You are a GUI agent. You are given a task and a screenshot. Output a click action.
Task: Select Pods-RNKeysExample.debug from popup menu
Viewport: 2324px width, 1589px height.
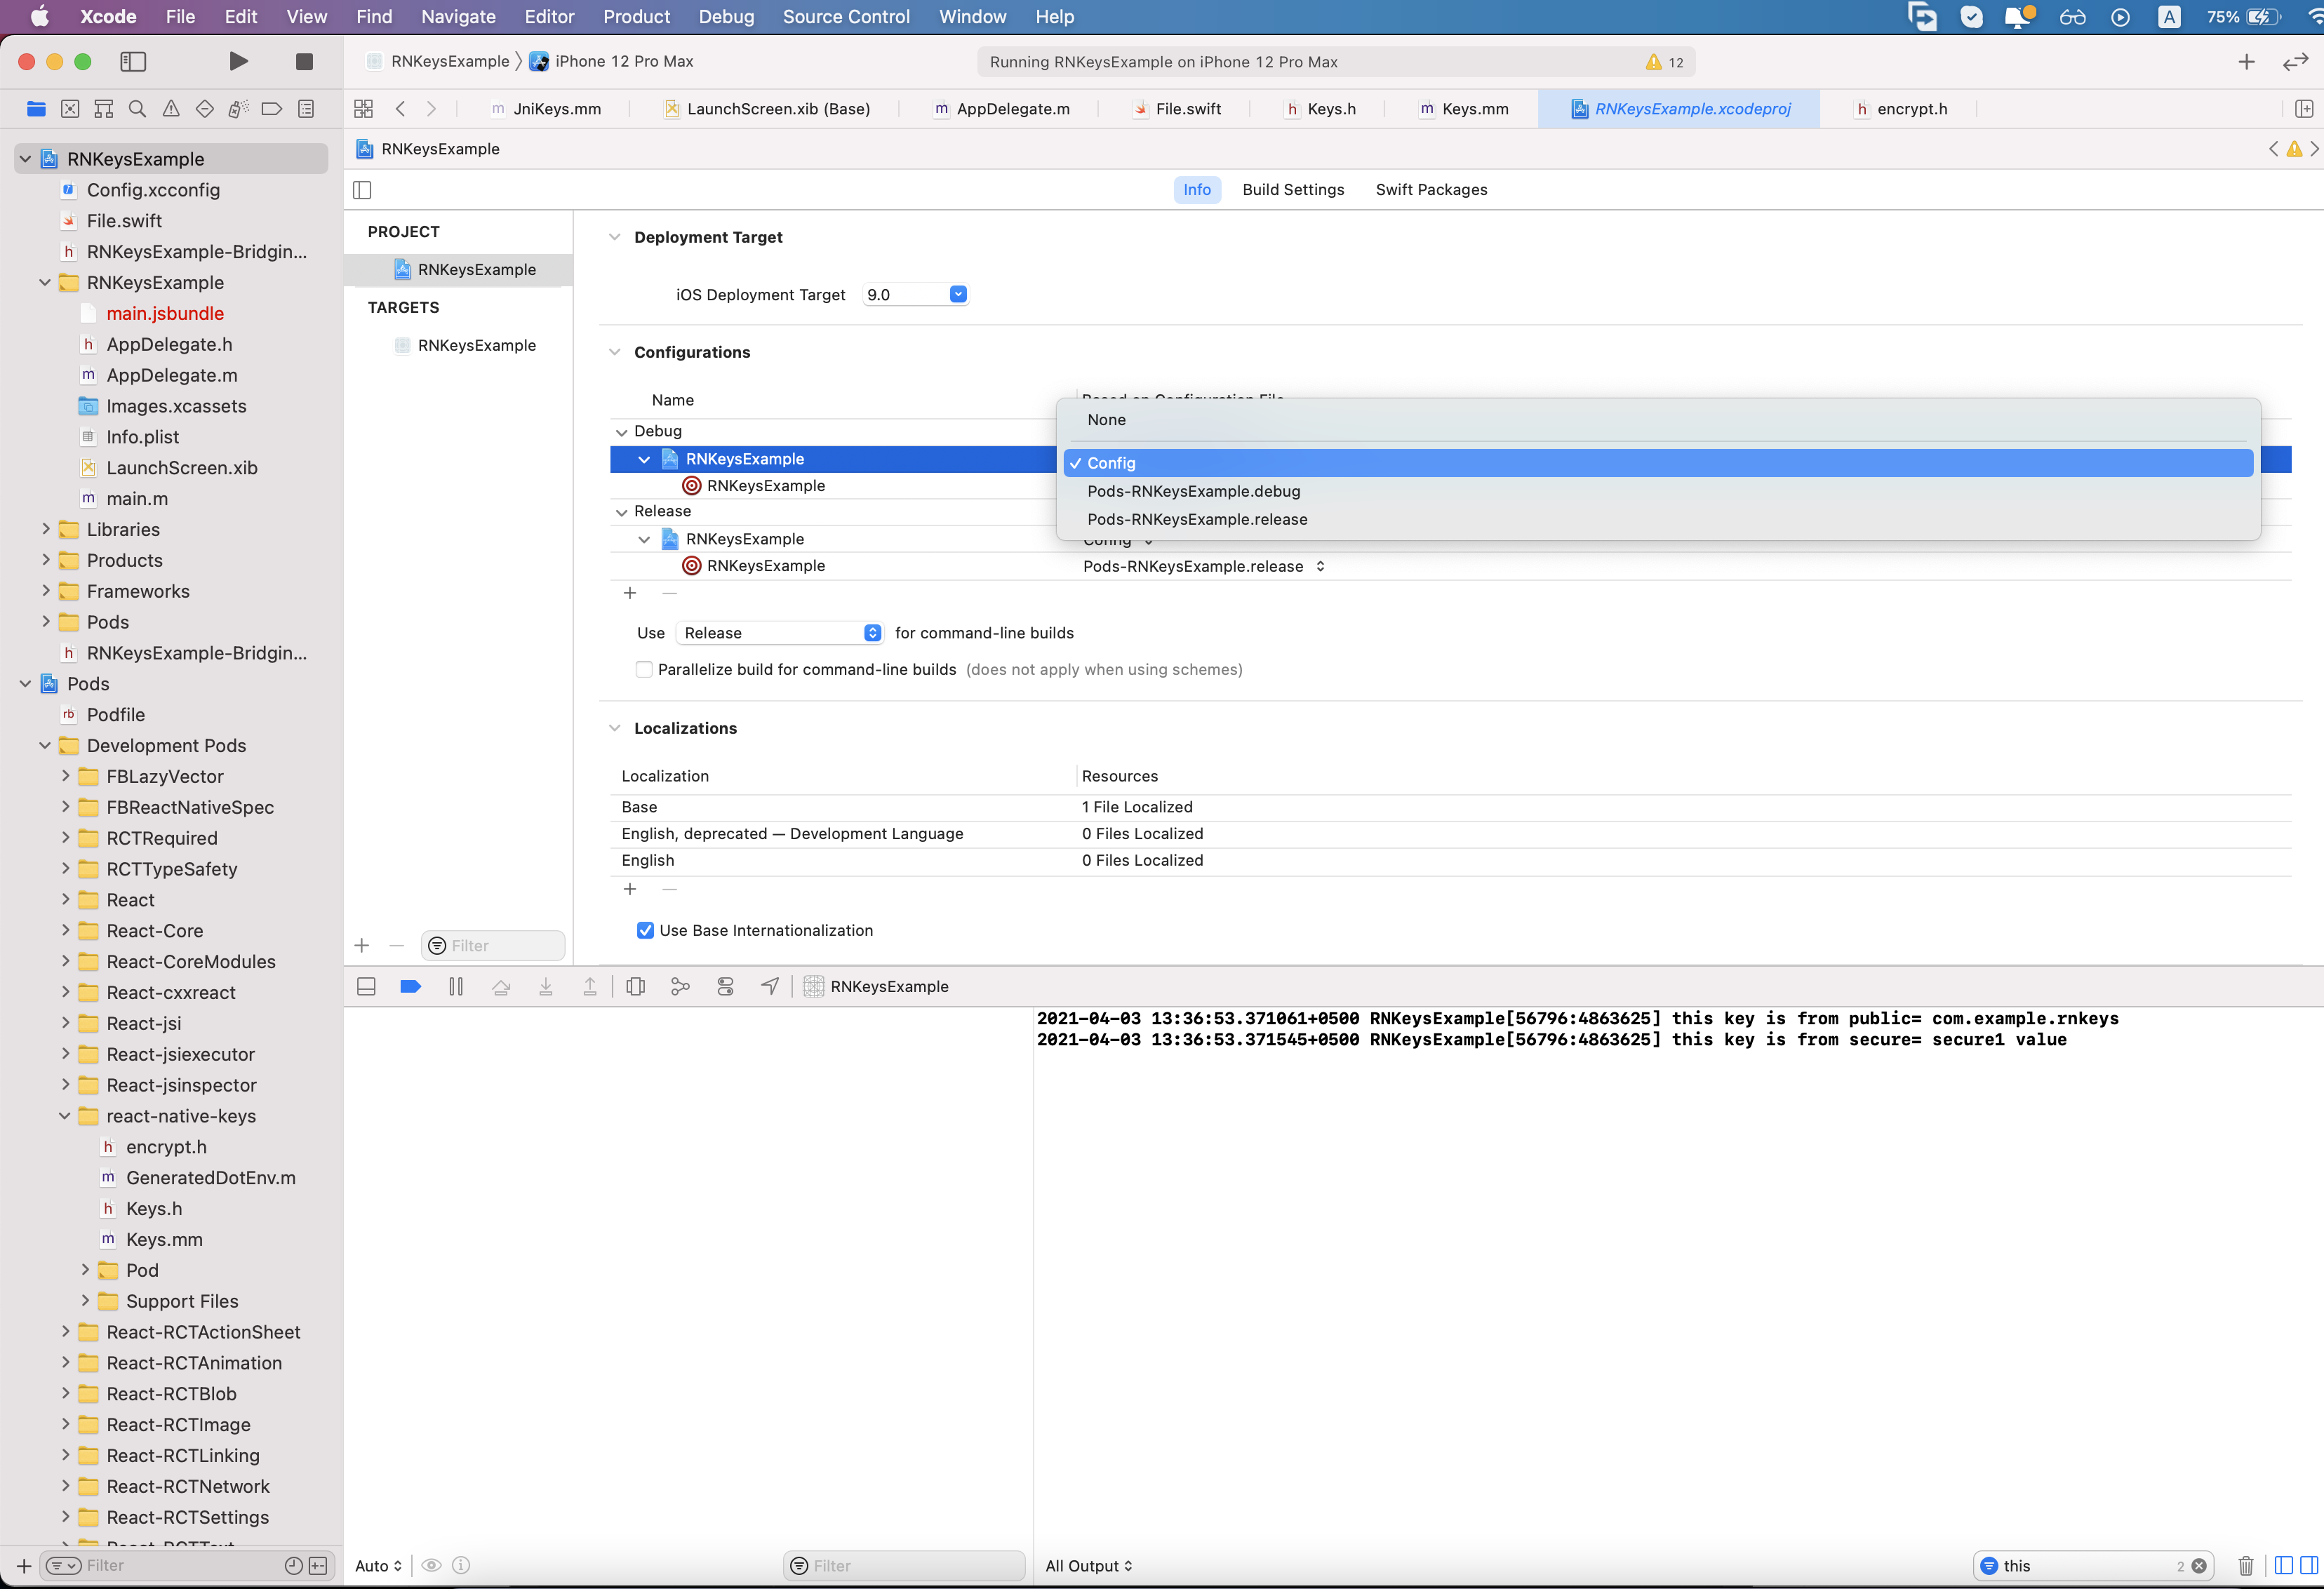click(x=1193, y=491)
